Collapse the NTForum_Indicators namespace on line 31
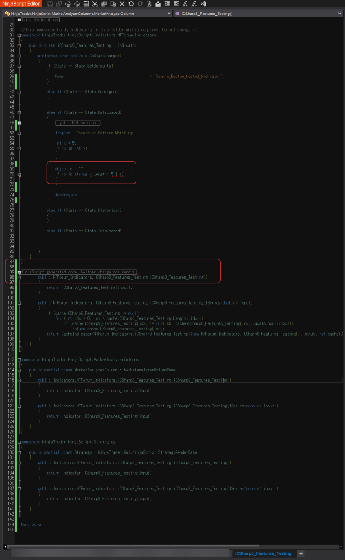 tap(19, 35)
